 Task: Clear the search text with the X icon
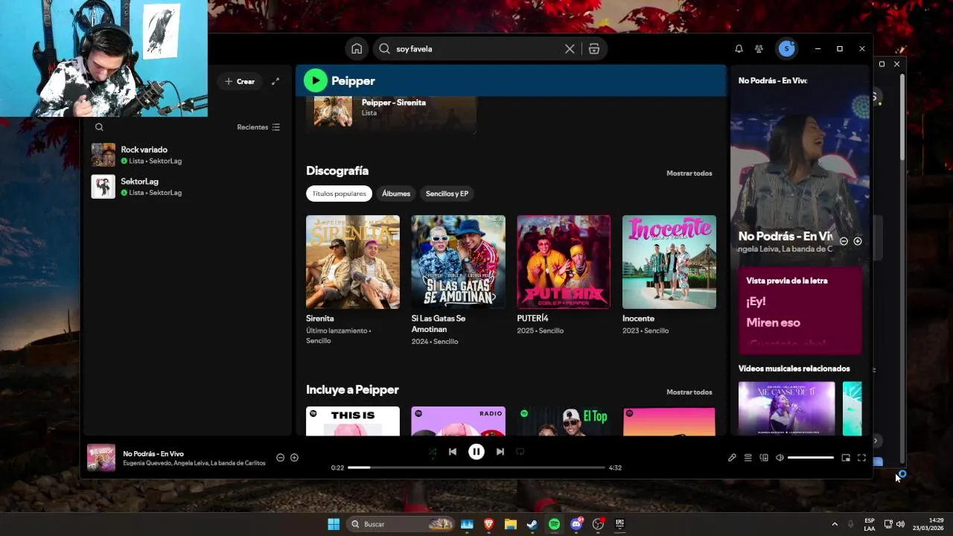(570, 48)
